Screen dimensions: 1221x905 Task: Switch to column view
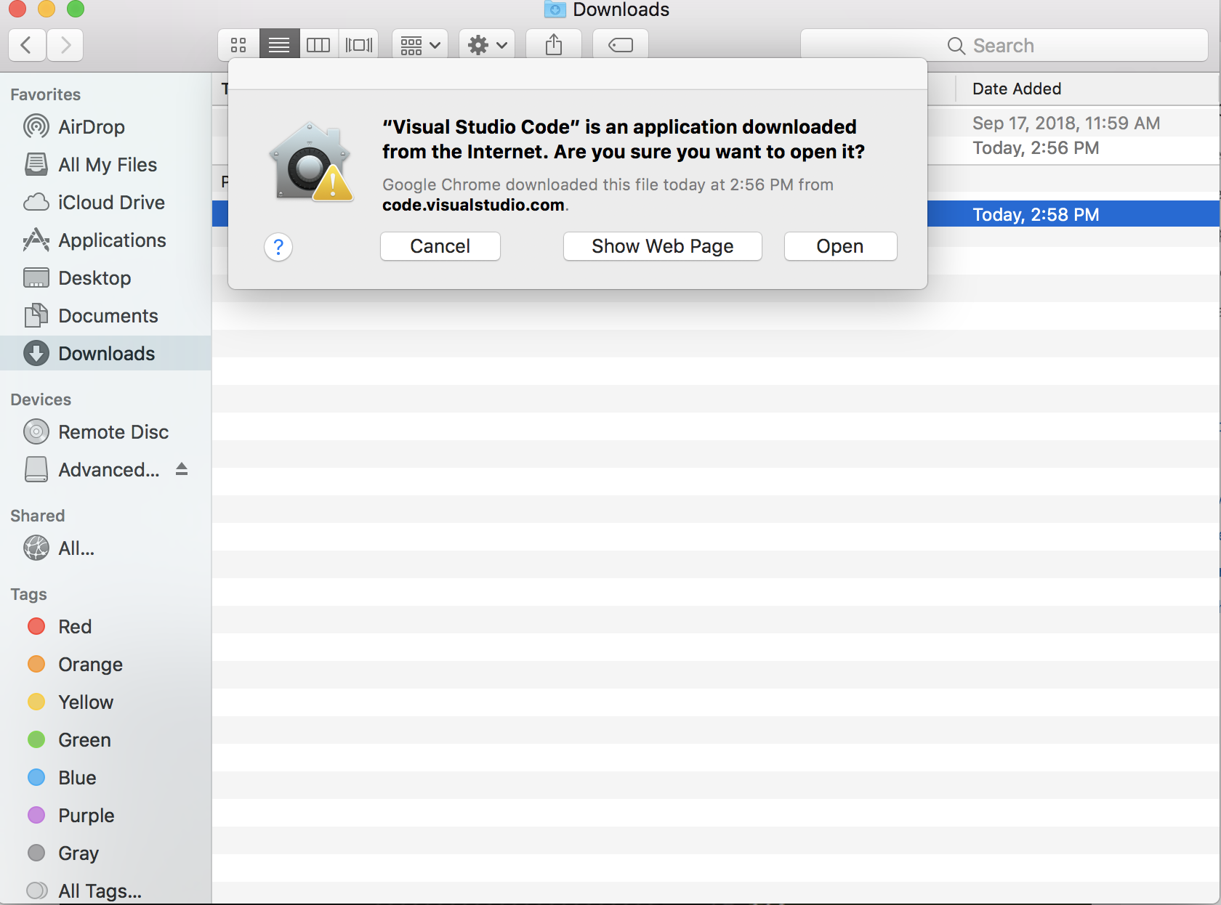318,45
